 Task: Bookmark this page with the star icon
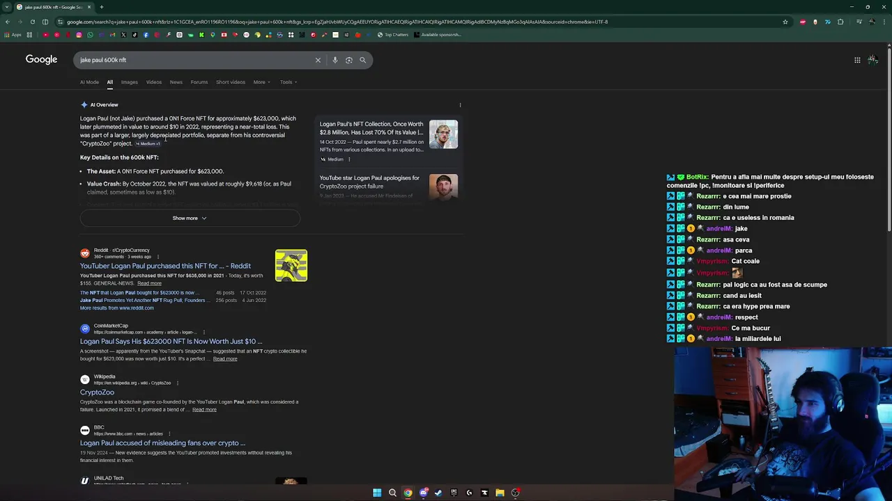[x=785, y=22]
